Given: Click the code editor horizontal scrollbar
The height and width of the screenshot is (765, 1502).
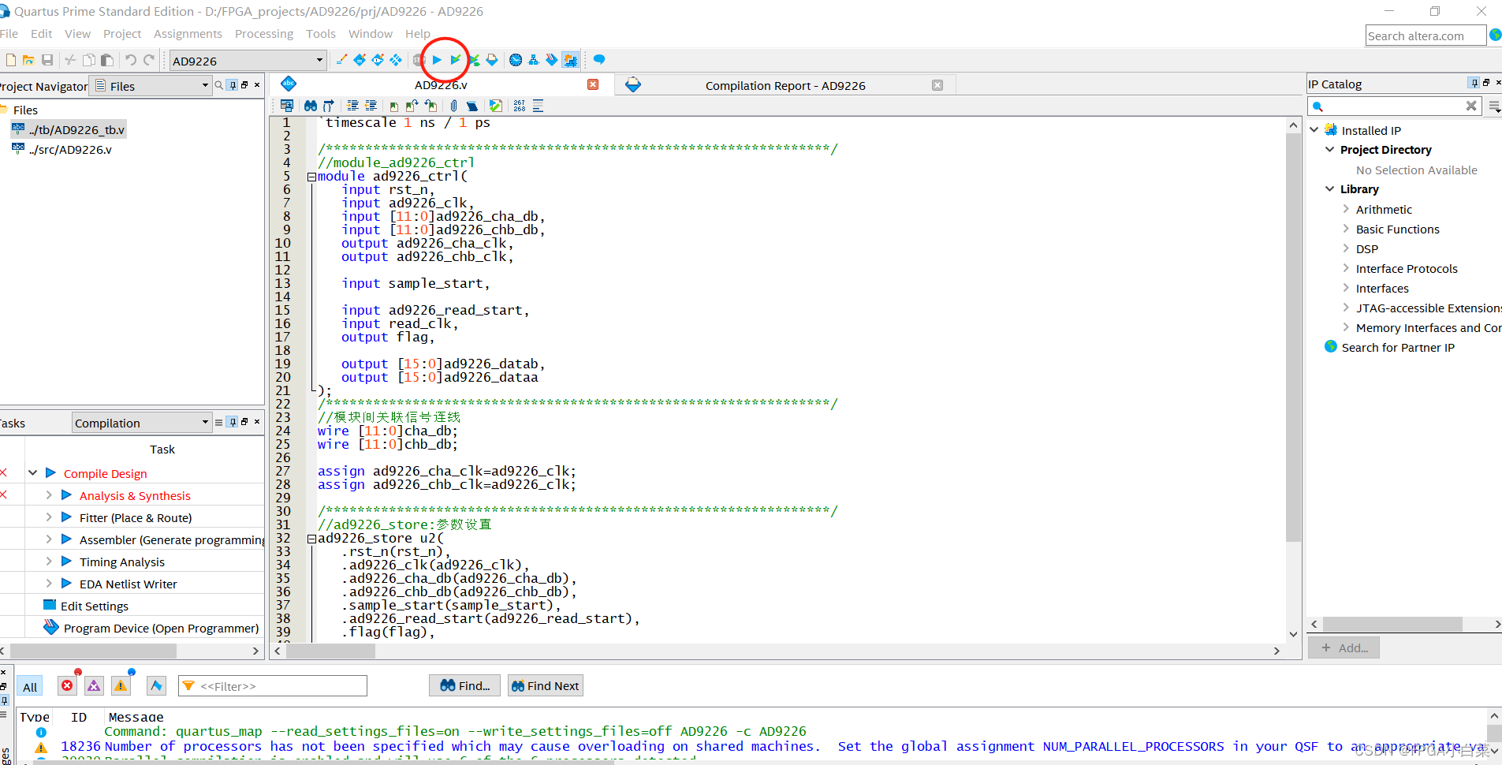Looking at the screenshot, I should (331, 651).
